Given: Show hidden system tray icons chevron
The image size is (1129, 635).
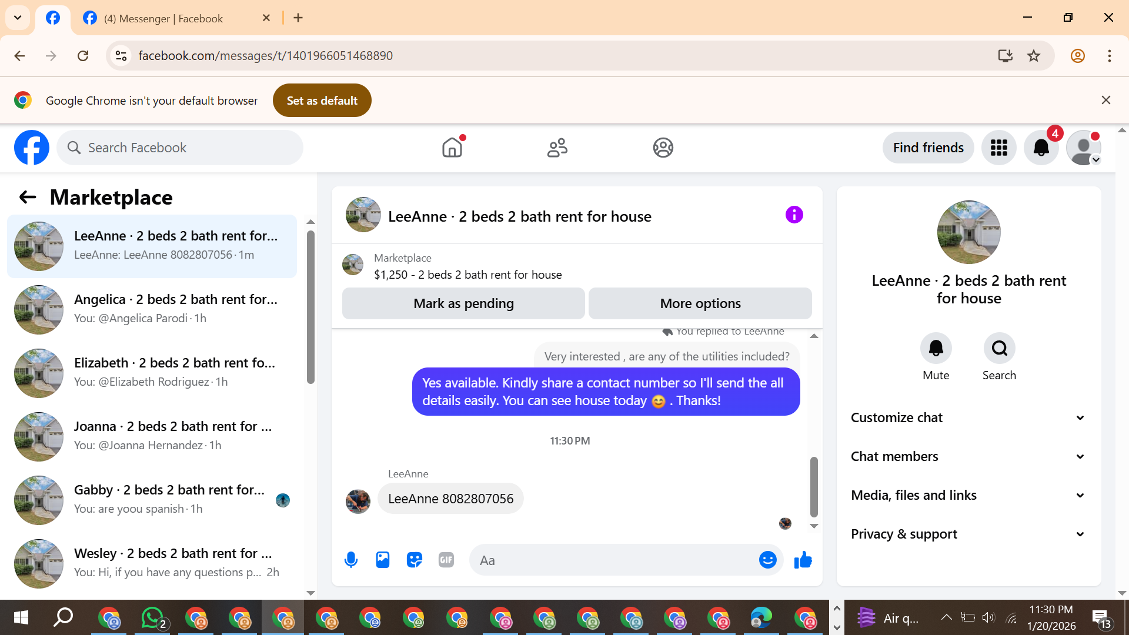Looking at the screenshot, I should click(x=946, y=617).
